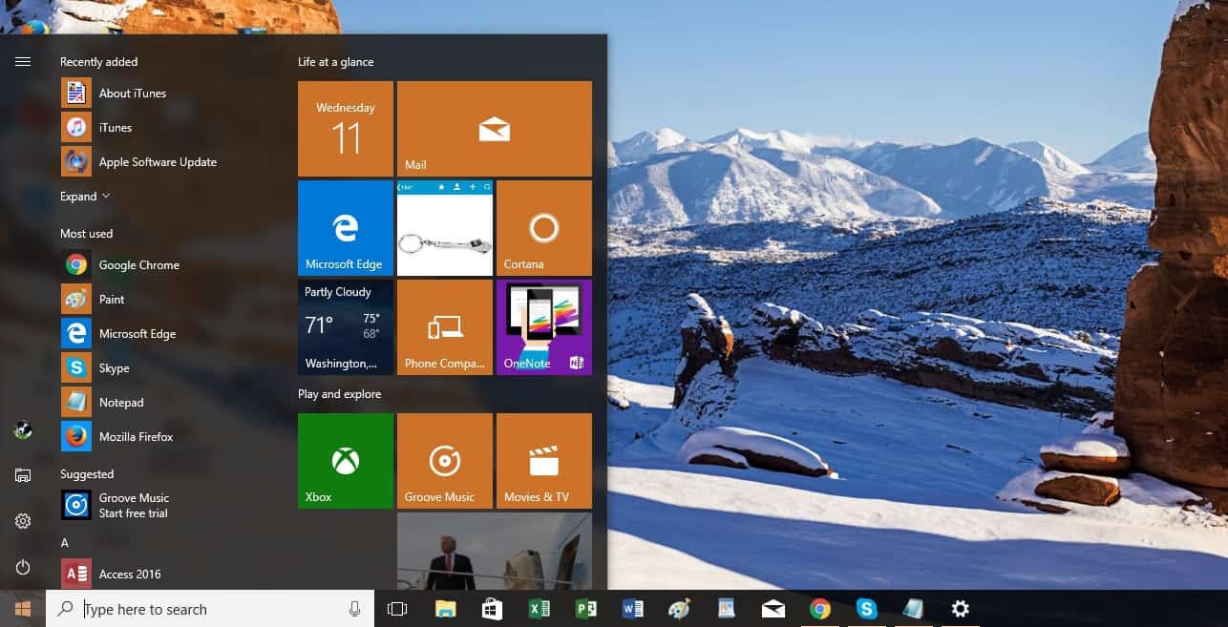Open the Partly Cloudy weather tile
This screenshot has width=1228, height=627.
coord(346,327)
